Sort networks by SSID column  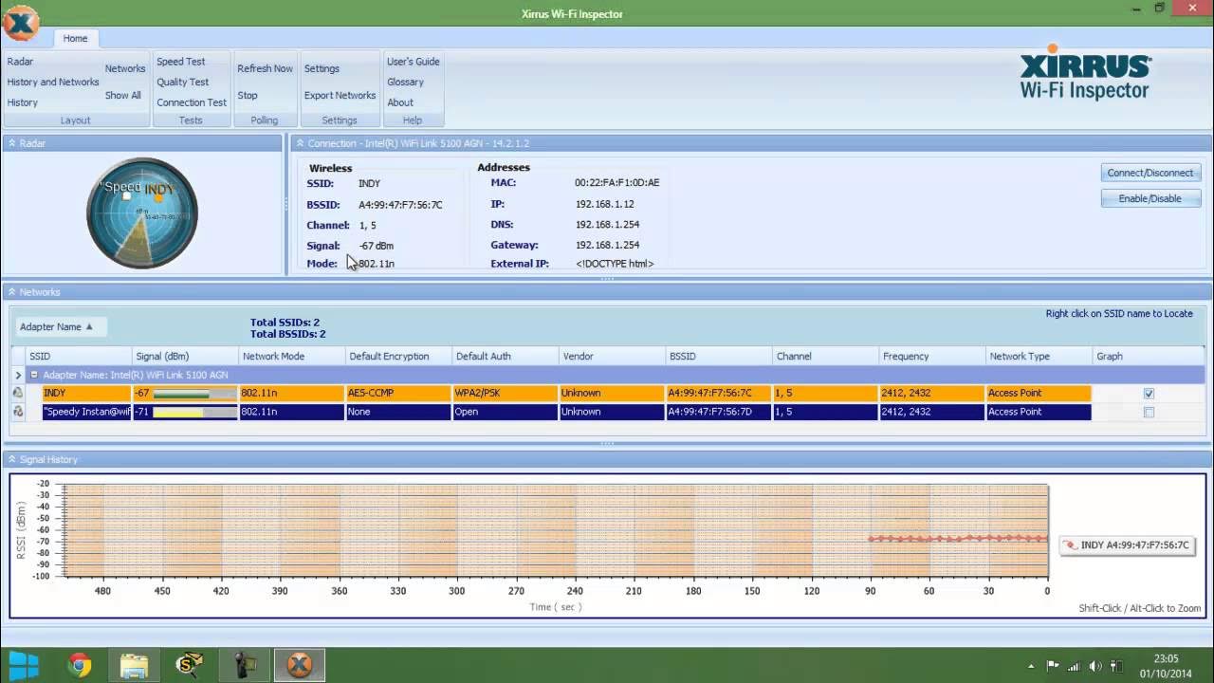point(79,357)
